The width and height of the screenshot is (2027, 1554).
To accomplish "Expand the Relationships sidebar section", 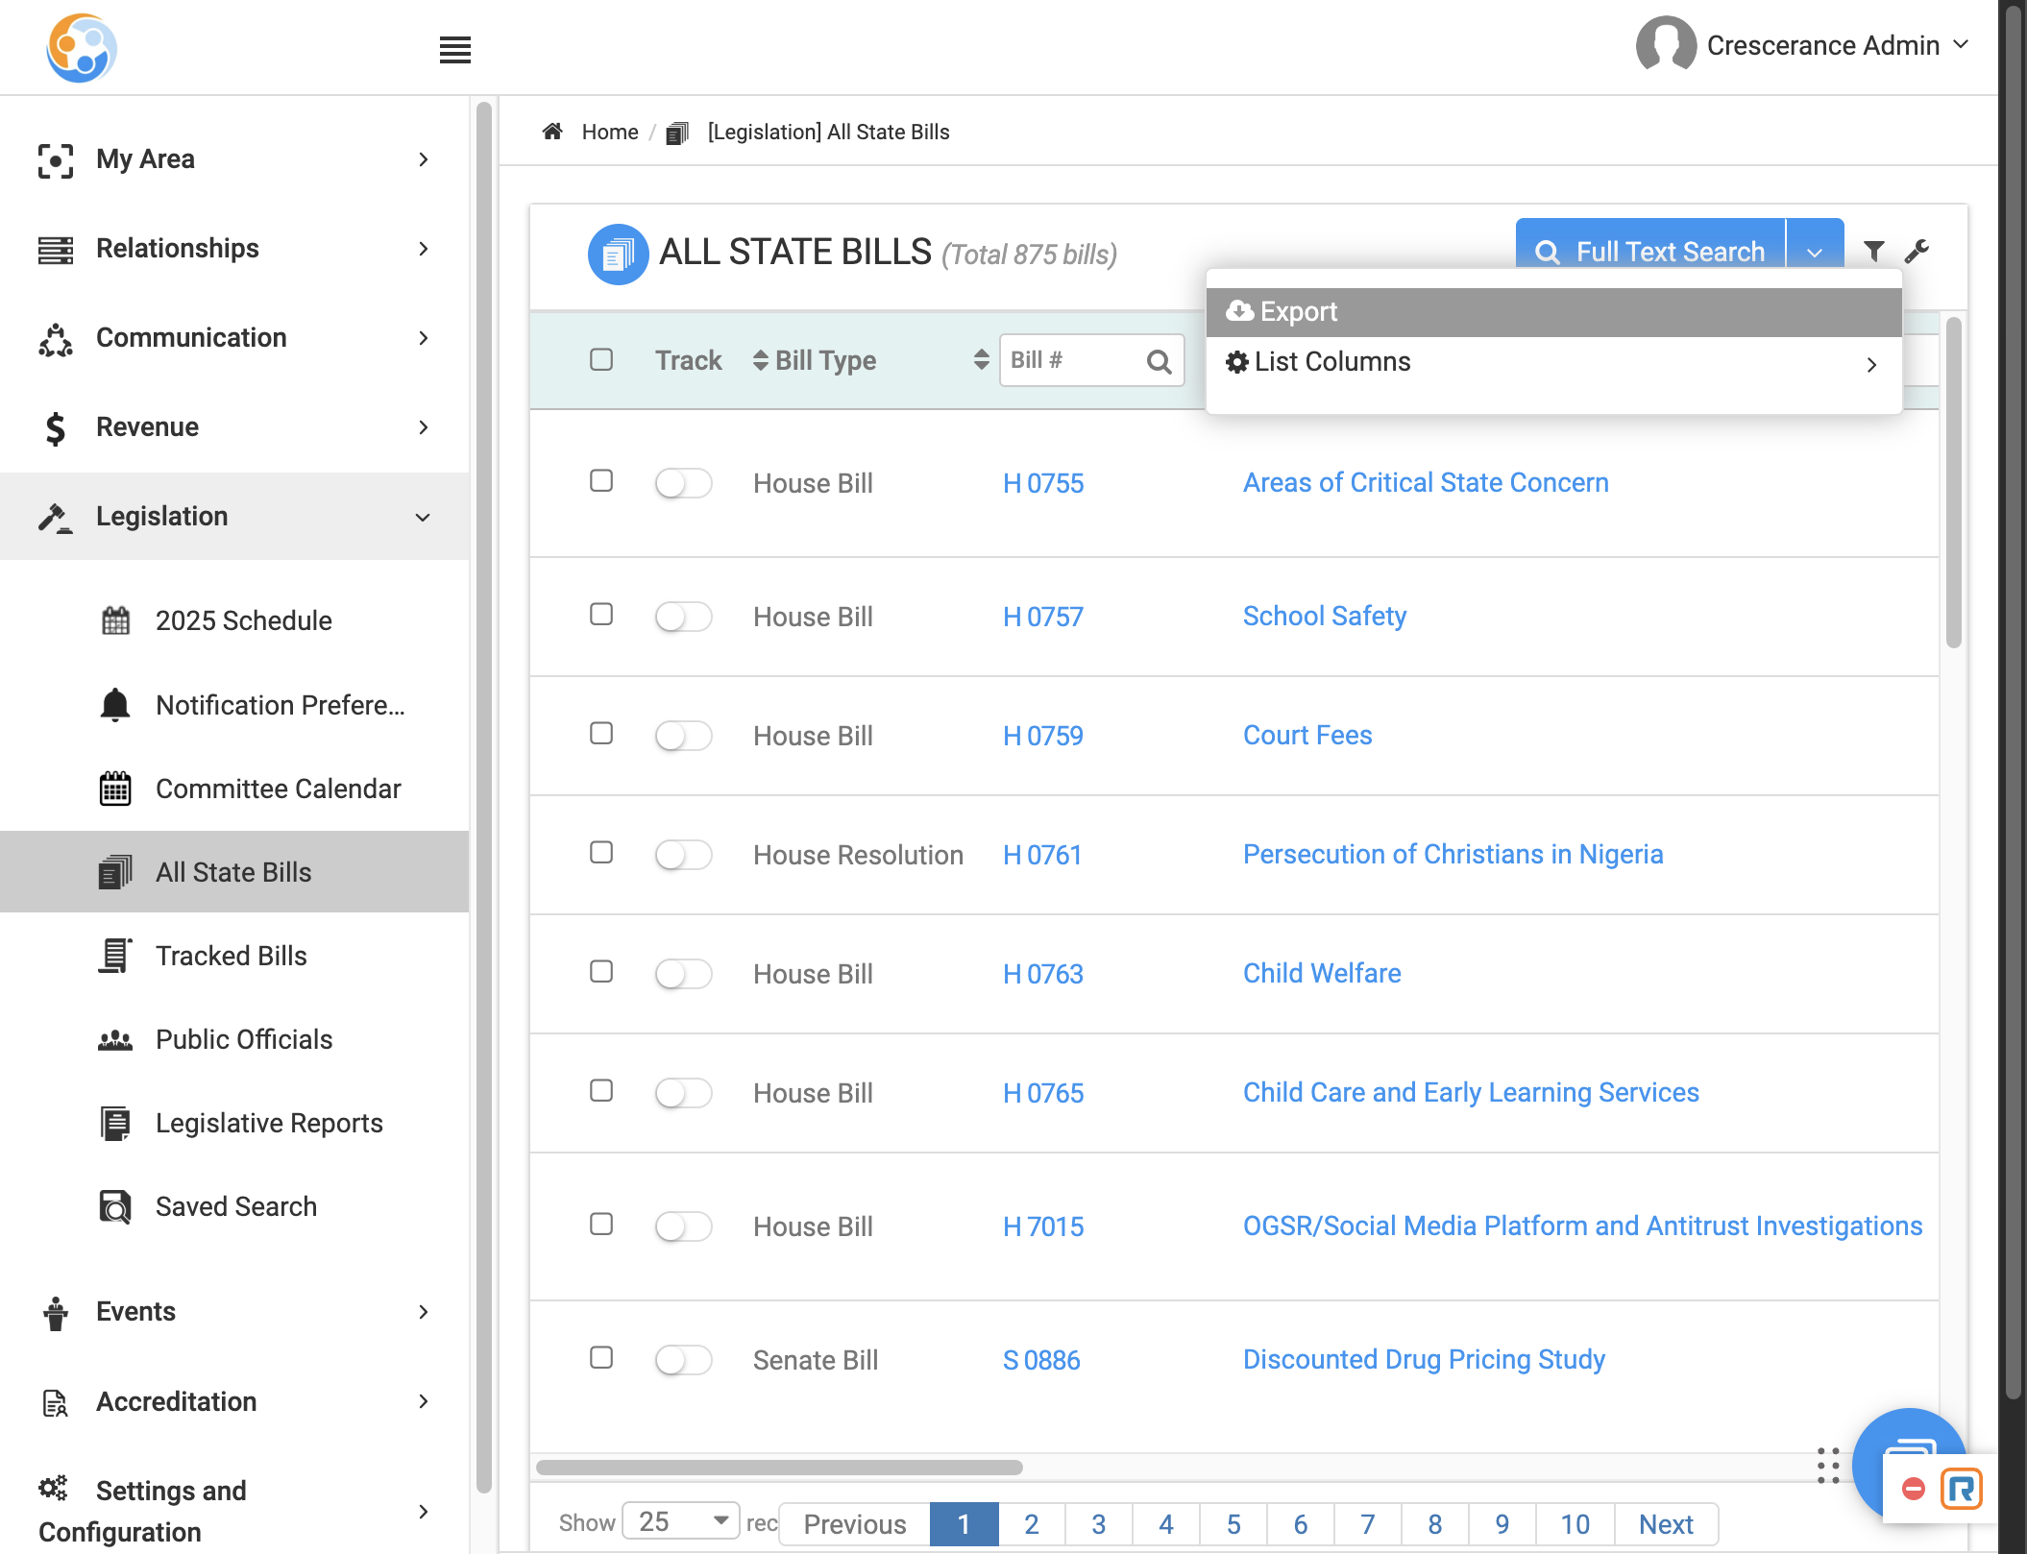I will [x=234, y=249].
